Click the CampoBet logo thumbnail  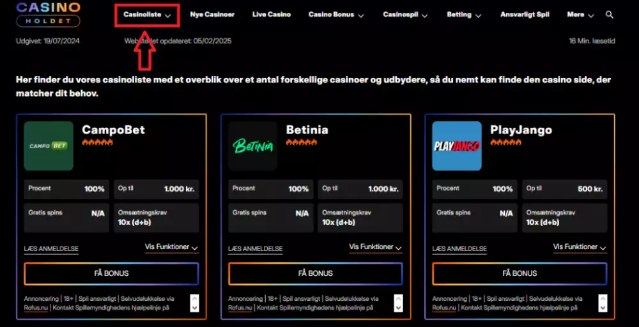click(49, 146)
